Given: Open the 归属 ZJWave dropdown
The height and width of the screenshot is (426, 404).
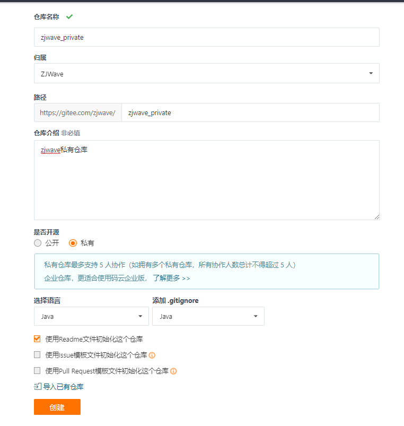Looking at the screenshot, I should [206, 74].
